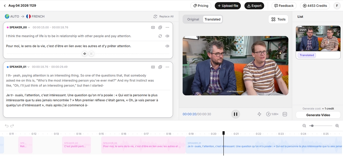Edit the French translation of SPEAKER_00
The width and height of the screenshot is (343, 157).
pyautogui.click(x=69, y=46)
